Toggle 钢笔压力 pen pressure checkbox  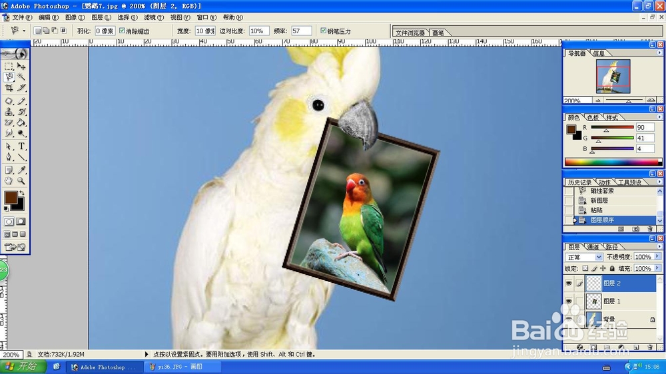click(324, 31)
